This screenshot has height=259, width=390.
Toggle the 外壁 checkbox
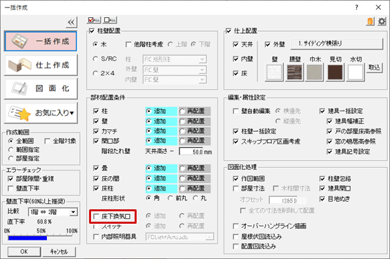(x=268, y=44)
